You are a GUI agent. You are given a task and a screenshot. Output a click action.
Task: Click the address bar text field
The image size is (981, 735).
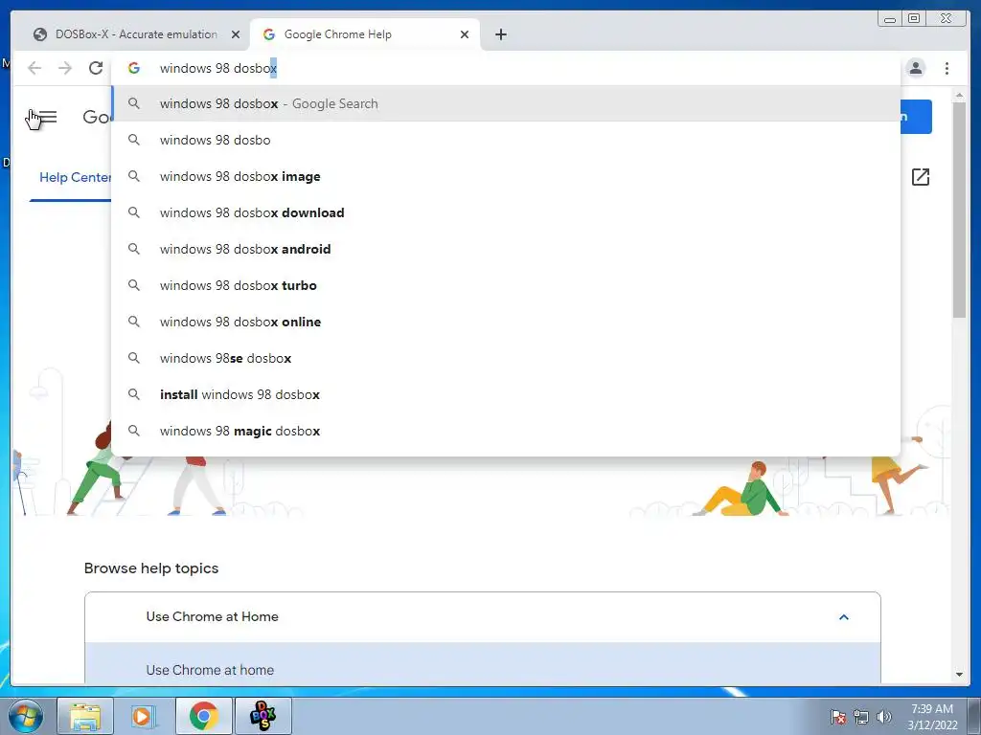(507, 68)
